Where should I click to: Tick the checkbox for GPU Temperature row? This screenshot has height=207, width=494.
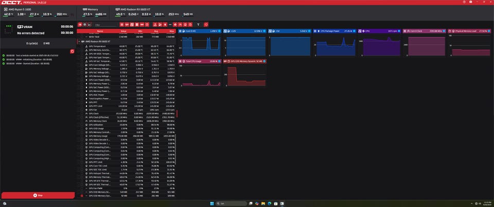click(x=82, y=46)
